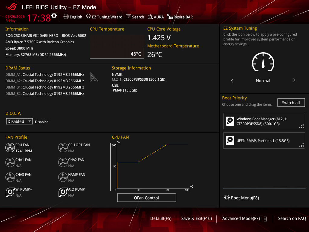Open Boot Menu (F8)
The width and height of the screenshot is (309, 232).
tap(241, 198)
